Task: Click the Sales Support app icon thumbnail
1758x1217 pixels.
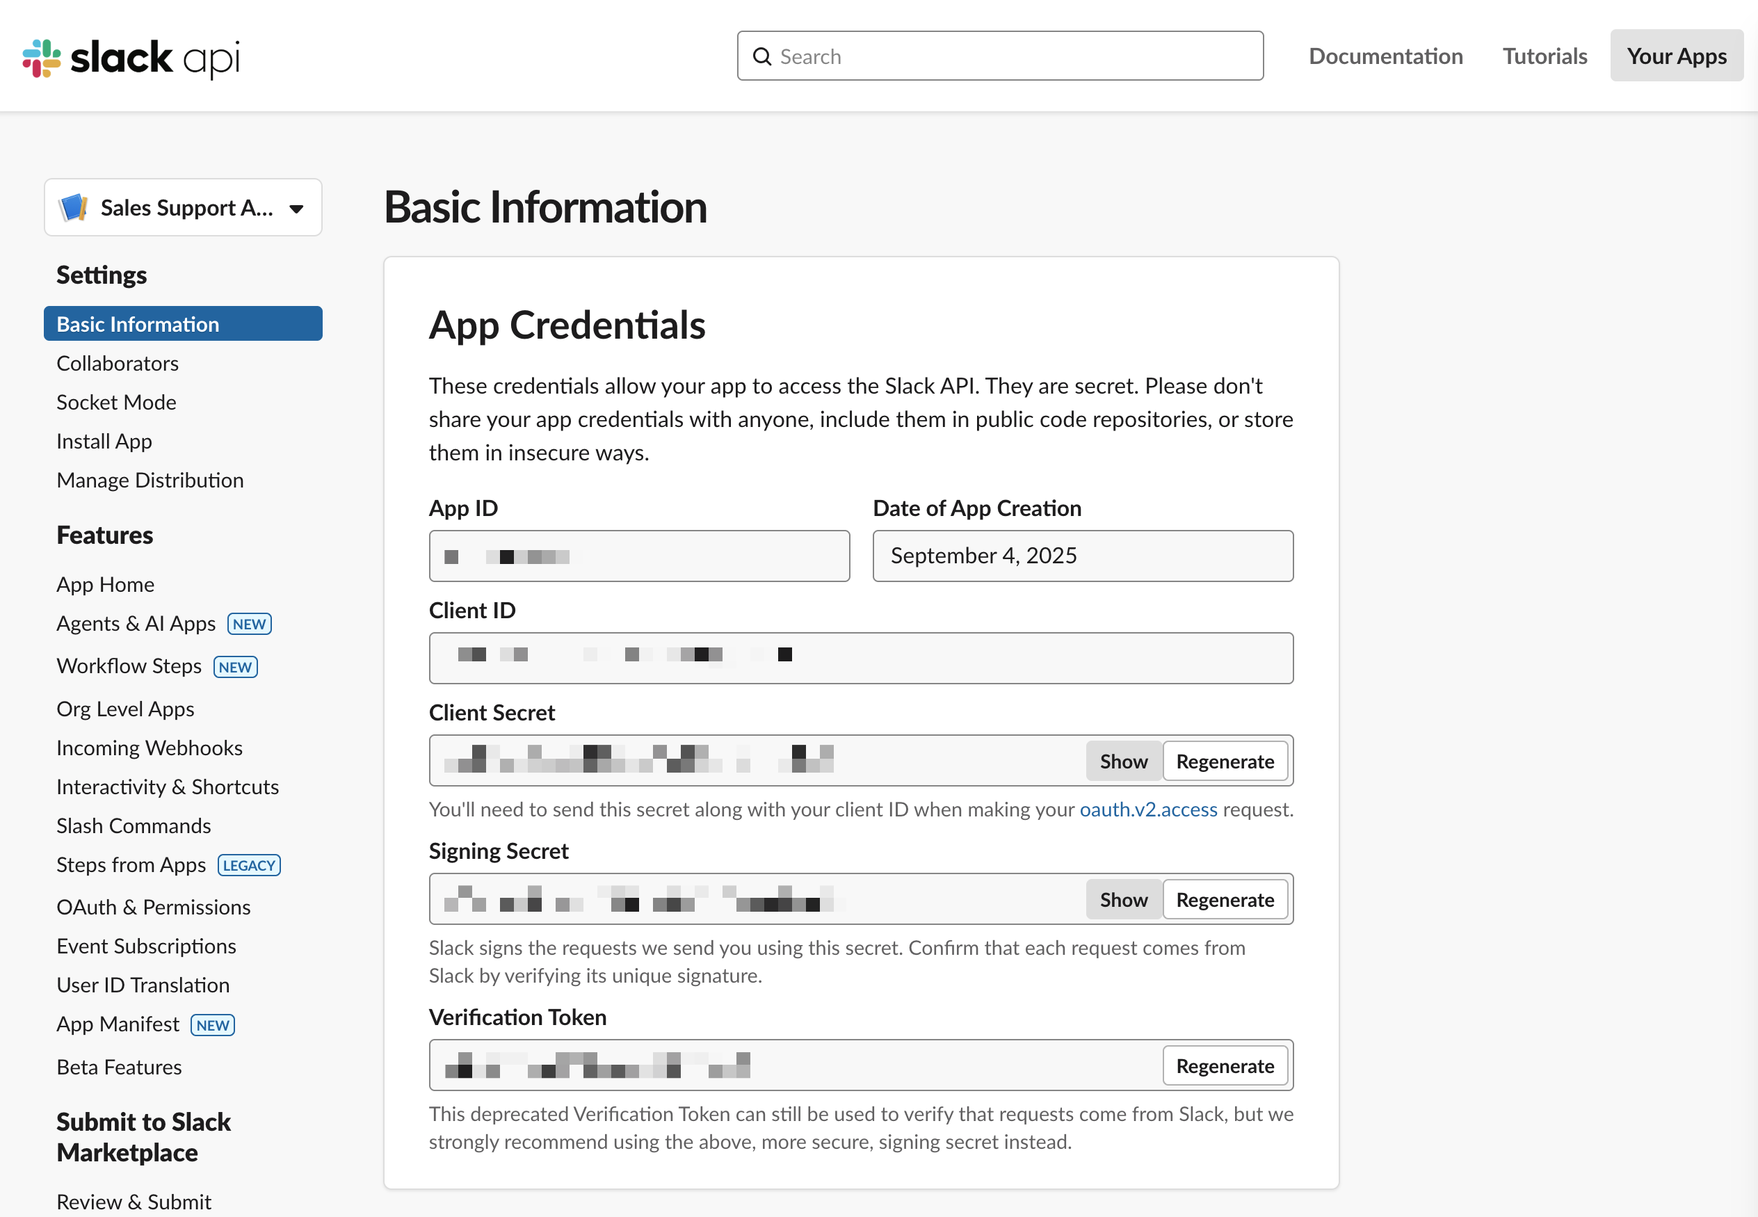Action: tap(73, 207)
